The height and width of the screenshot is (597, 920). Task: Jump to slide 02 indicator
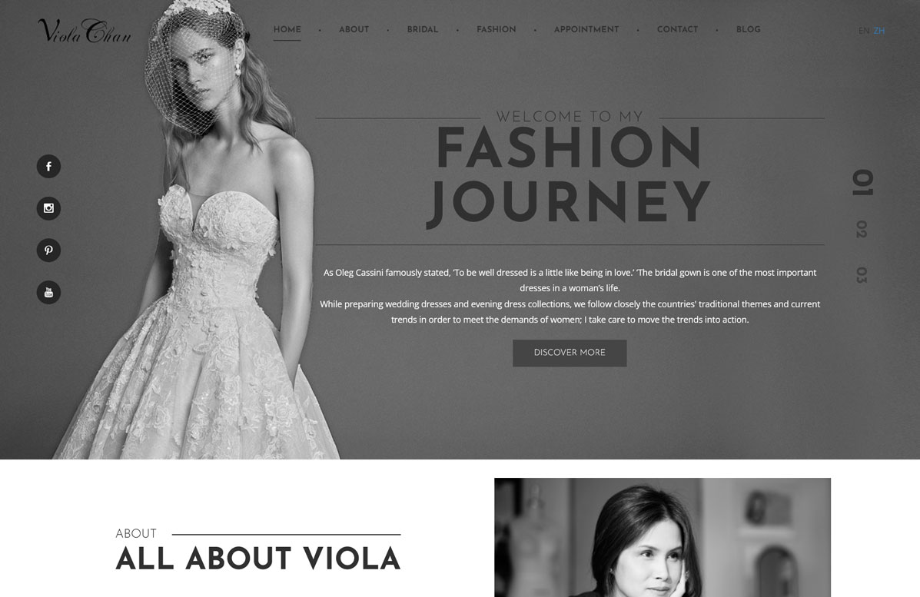(862, 229)
